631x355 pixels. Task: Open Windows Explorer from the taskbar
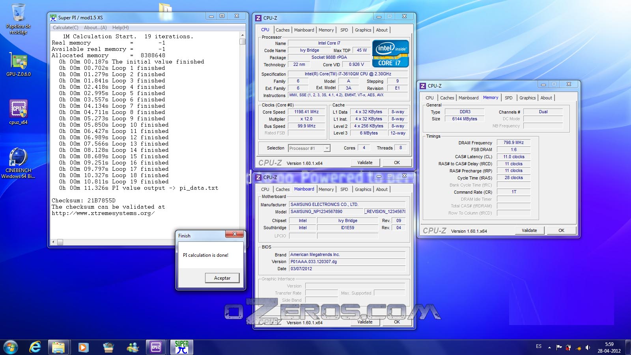[59, 347]
